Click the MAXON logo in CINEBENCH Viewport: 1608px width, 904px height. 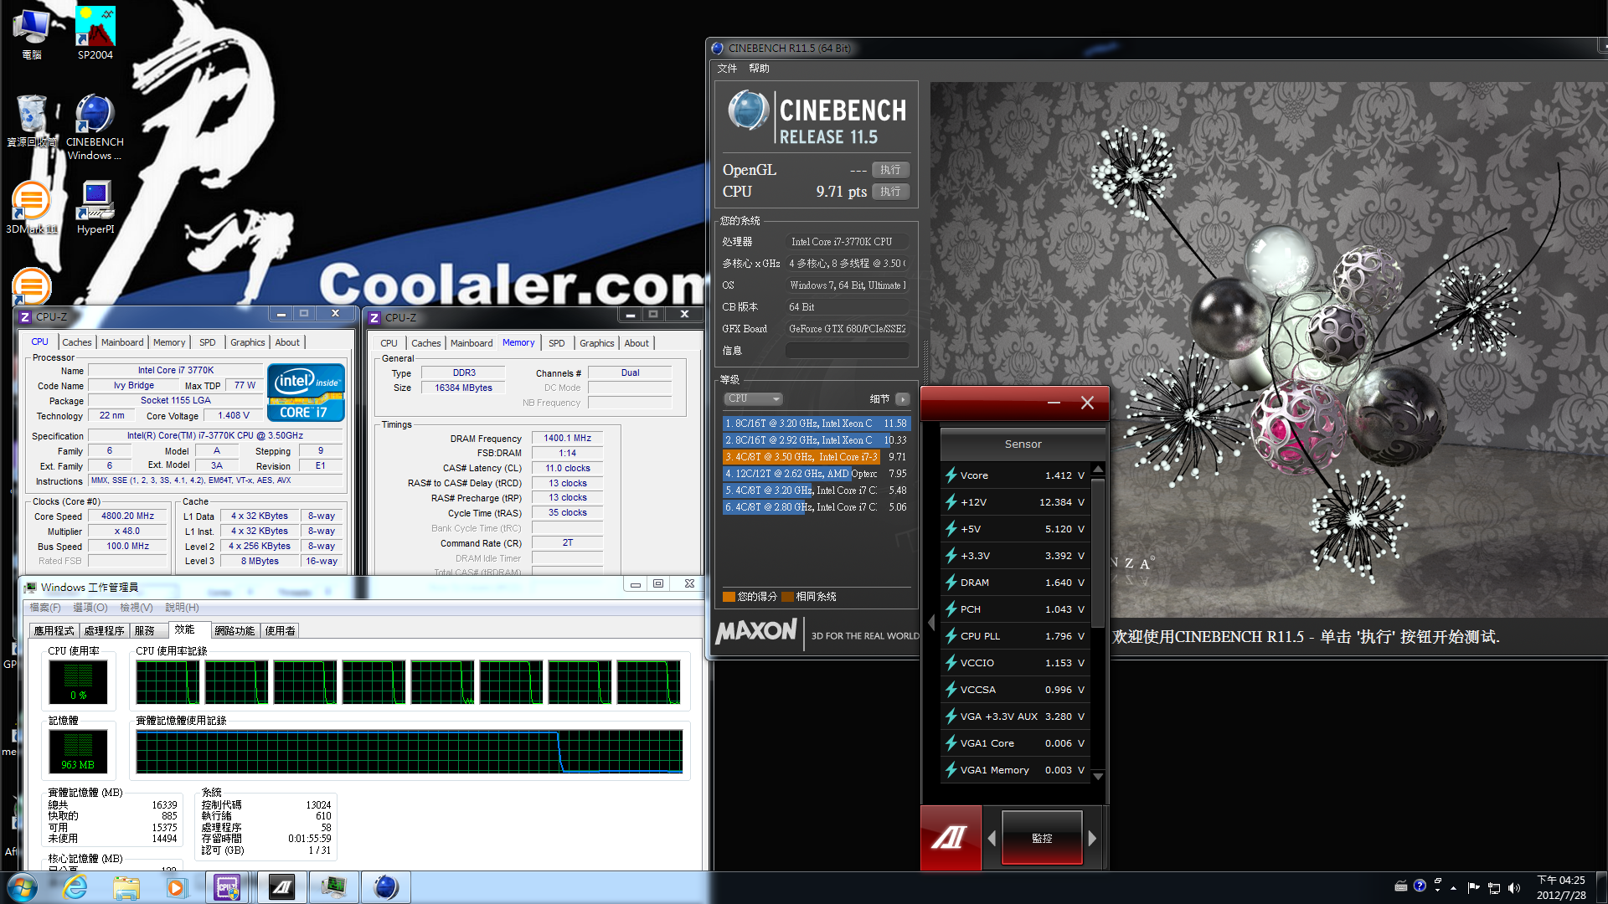(x=756, y=633)
